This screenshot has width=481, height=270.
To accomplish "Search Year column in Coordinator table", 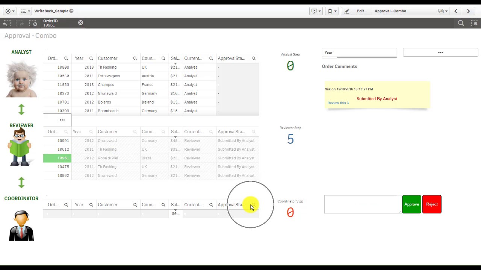I will [91, 205].
